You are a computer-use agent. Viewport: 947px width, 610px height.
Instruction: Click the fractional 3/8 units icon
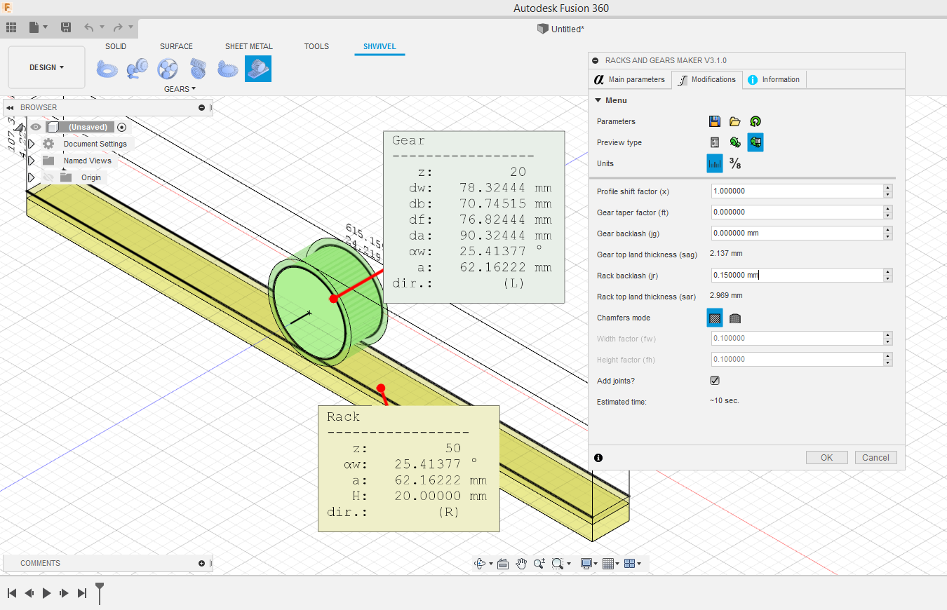click(x=734, y=163)
